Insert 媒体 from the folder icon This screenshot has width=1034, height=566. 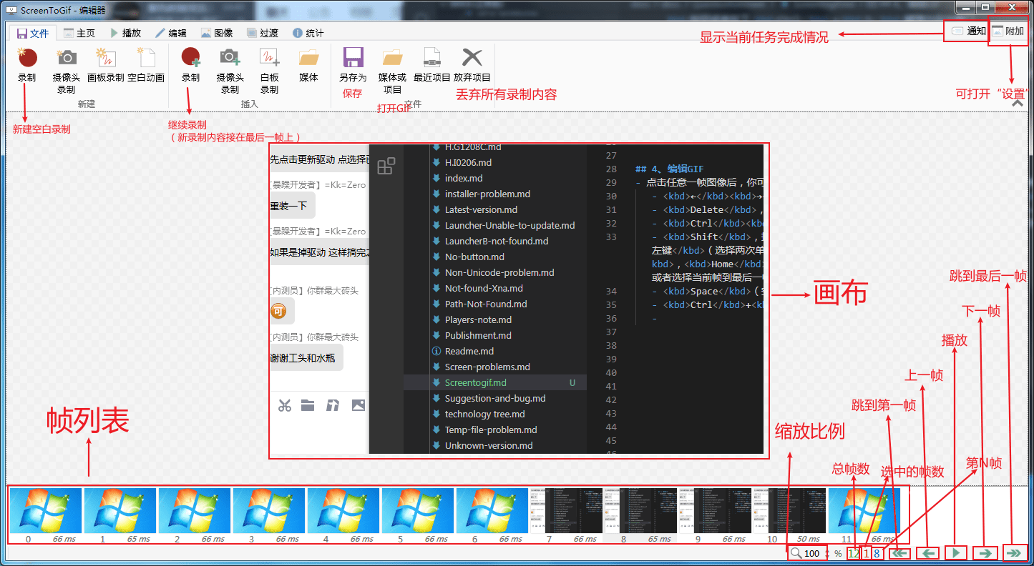click(308, 59)
